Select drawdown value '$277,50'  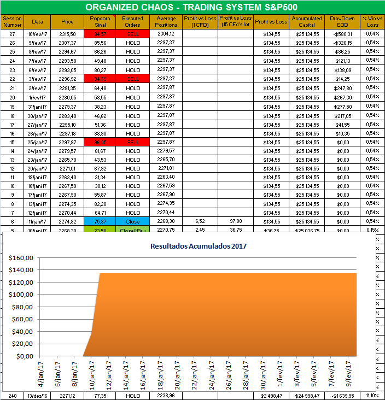pyautogui.click(x=343, y=107)
